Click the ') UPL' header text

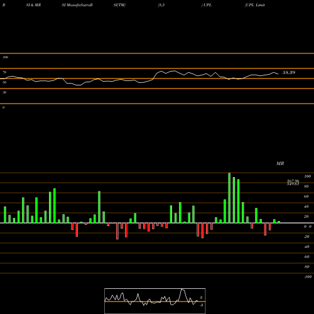[207, 5]
